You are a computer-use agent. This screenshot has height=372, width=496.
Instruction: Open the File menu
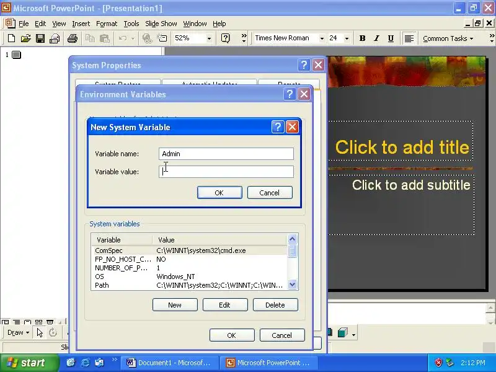(24, 24)
